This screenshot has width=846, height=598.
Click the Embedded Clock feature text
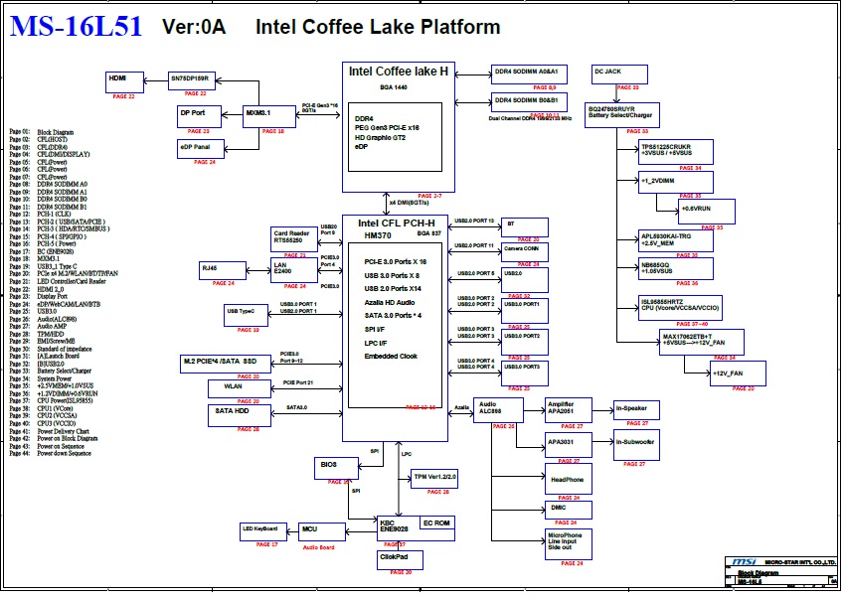pos(391,357)
